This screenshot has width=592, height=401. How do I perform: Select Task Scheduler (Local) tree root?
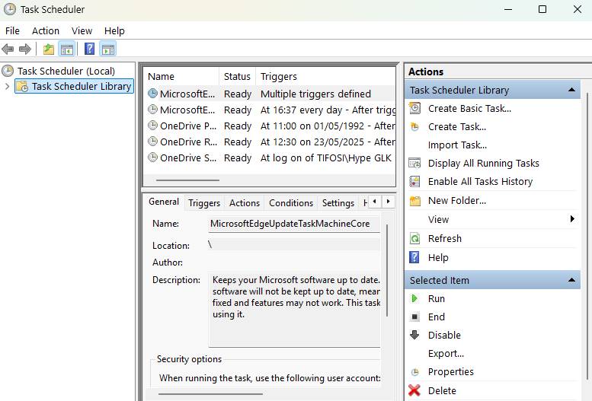66,71
